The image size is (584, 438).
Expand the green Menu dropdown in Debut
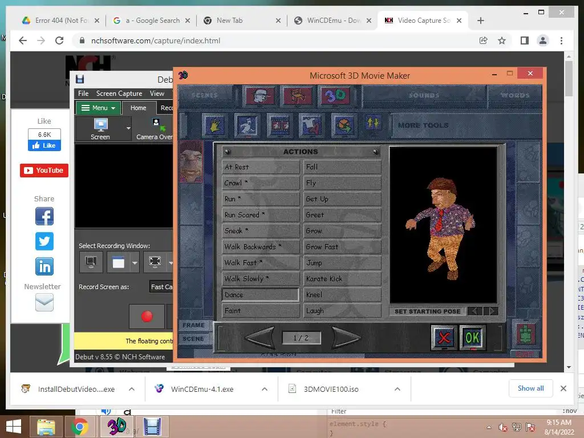[x=98, y=108]
